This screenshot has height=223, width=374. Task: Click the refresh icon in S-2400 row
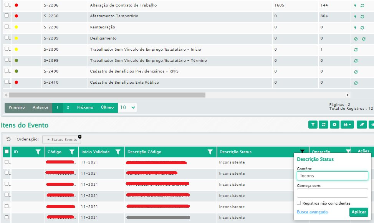point(356,72)
